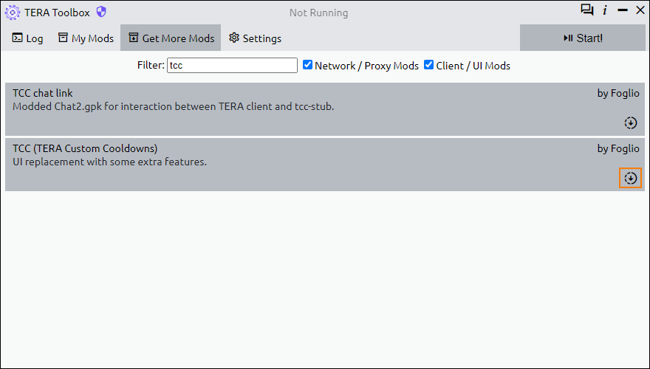Click the 'TCC (TERA Custom Cooldowns)' title

(x=85, y=148)
